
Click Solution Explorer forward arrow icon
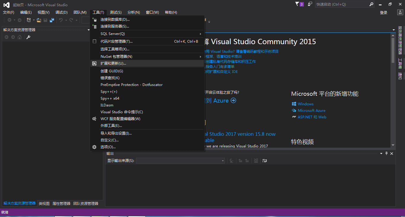[x=13, y=37]
